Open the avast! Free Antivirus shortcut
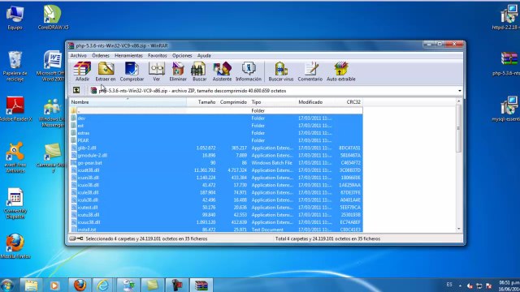 pyautogui.click(x=15, y=157)
